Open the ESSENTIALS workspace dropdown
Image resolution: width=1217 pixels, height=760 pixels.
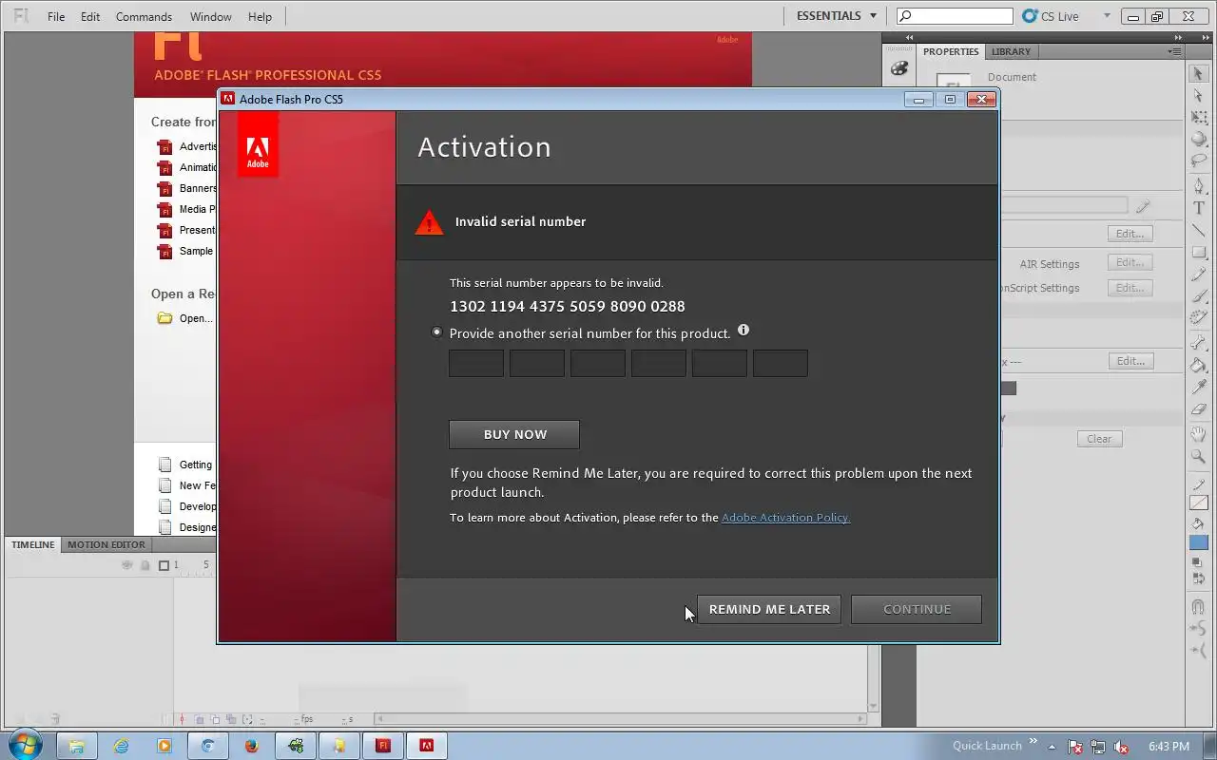[837, 15]
